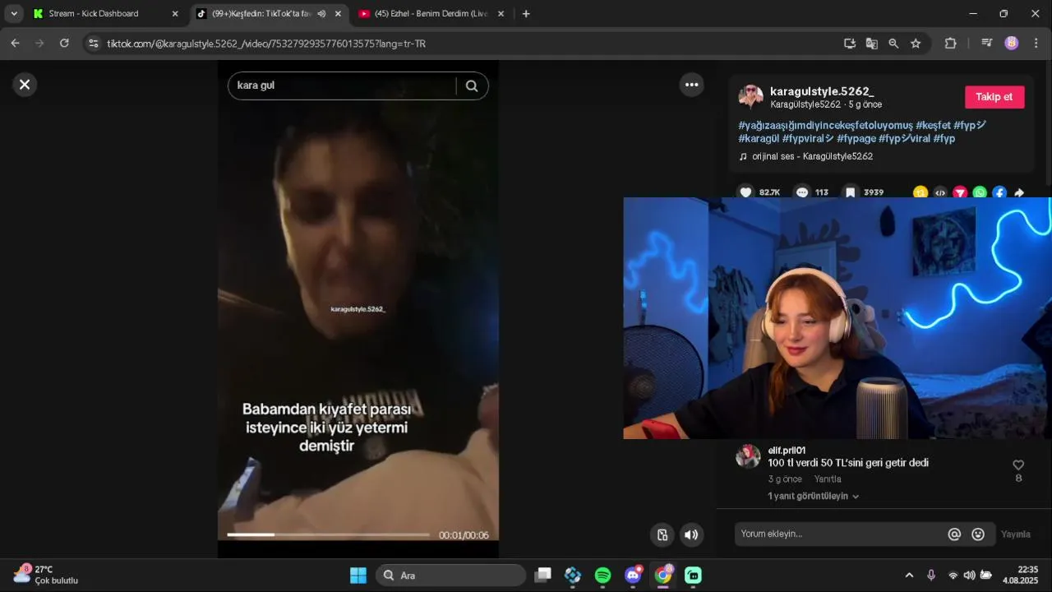Click the taskbar Ara search box

(x=451, y=576)
